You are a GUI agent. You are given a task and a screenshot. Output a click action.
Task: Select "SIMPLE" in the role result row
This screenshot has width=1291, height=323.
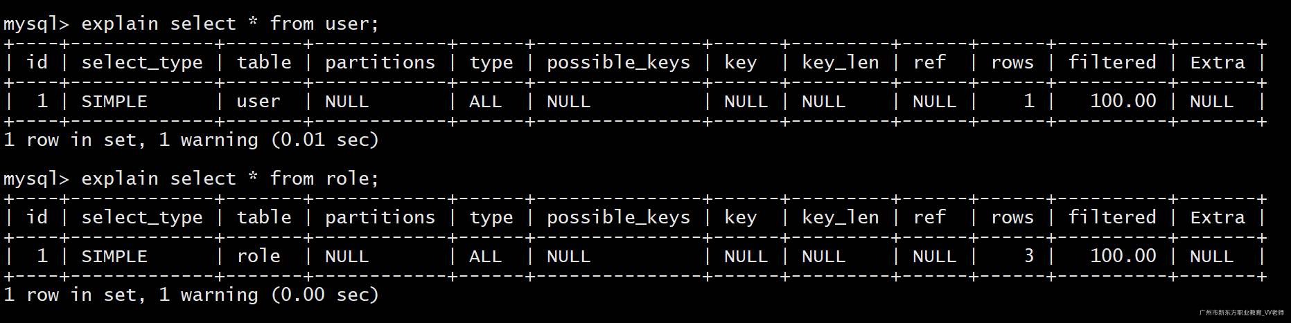[114, 256]
